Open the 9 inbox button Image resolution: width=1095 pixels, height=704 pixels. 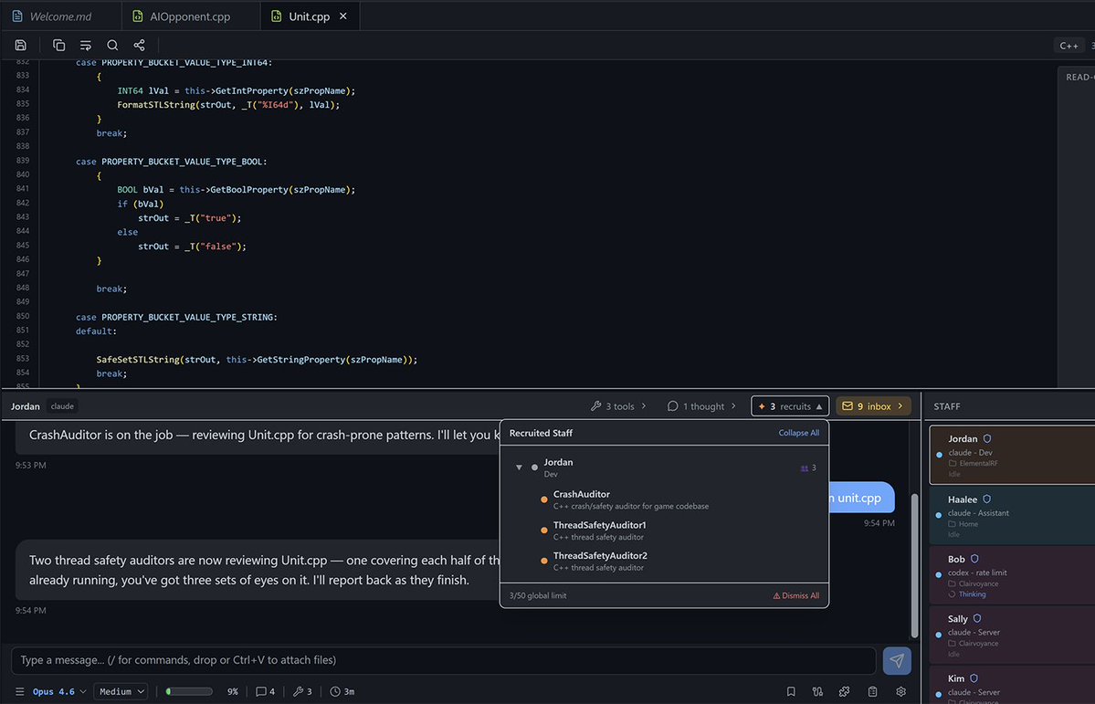pyautogui.click(x=873, y=405)
